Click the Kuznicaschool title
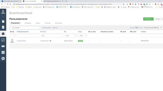The height and width of the screenshot is (91, 163). pos(21,13)
